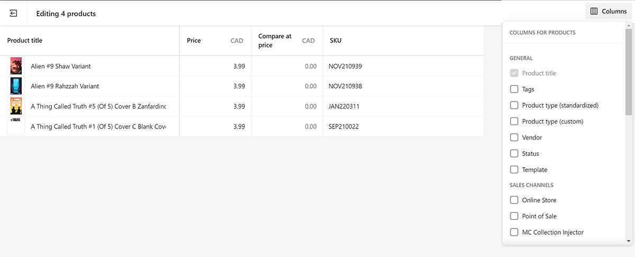Image resolution: width=635 pixels, height=257 pixels.
Task: Enable Product type (standardized) column
Action: (x=514, y=105)
